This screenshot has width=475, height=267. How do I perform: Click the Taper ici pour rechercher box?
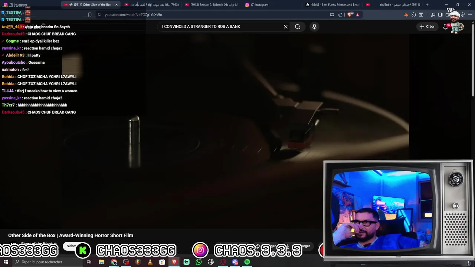47,262
